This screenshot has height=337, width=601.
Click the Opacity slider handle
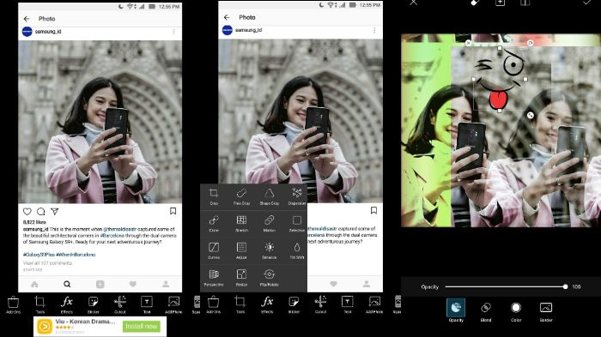click(565, 286)
